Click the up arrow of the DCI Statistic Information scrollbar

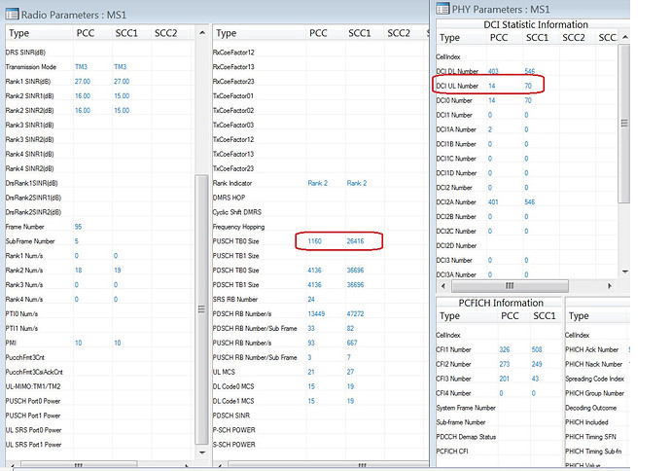[x=625, y=37]
